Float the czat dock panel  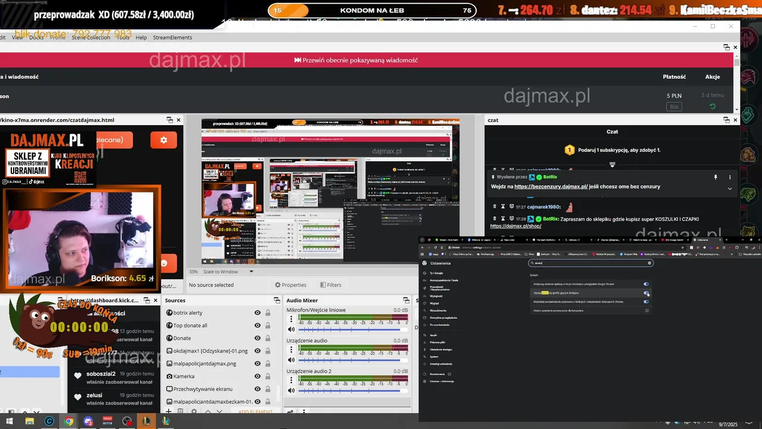[726, 120]
